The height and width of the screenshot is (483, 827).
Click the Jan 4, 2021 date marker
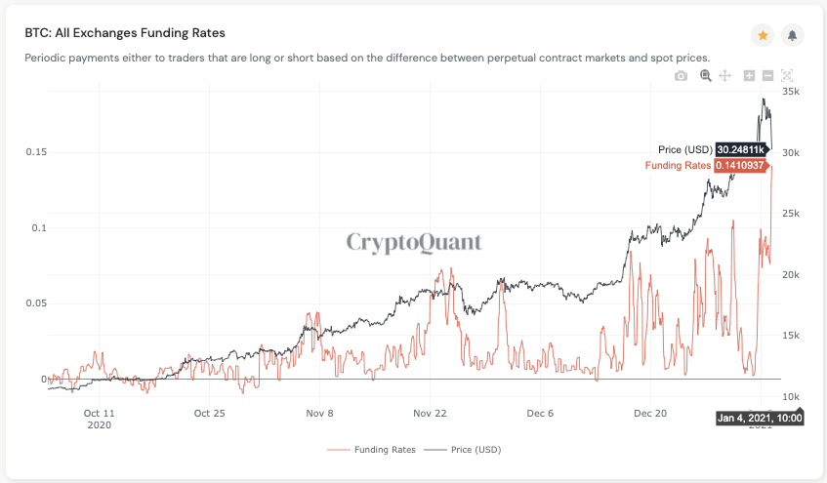tap(760, 419)
